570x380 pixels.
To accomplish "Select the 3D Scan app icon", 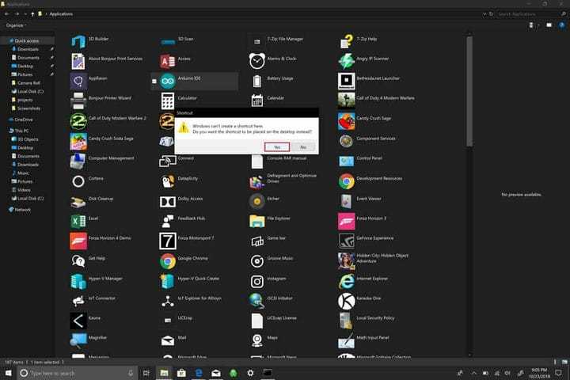I will (168, 41).
